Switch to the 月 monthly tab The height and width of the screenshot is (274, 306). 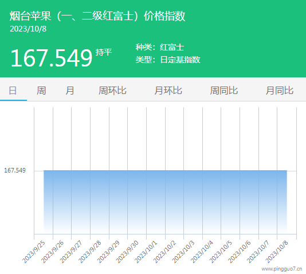click(70, 91)
